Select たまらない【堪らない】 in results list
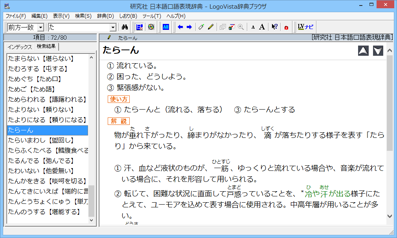The image size is (397, 238). coord(48,59)
